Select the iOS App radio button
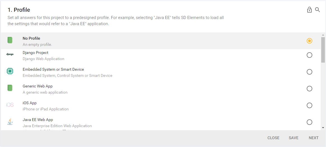The width and height of the screenshot is (326, 147). (309, 105)
